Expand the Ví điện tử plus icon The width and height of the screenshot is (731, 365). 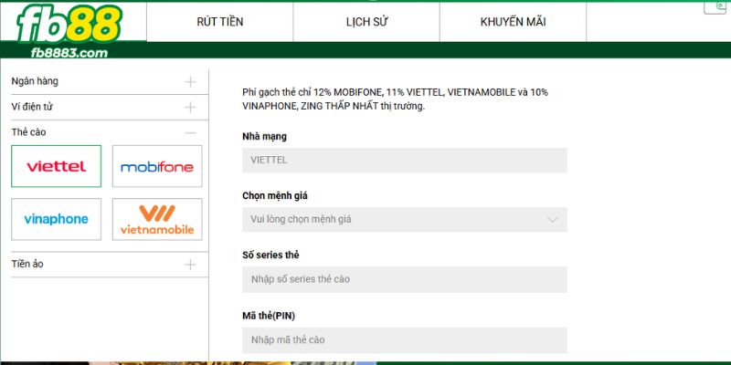tap(190, 108)
